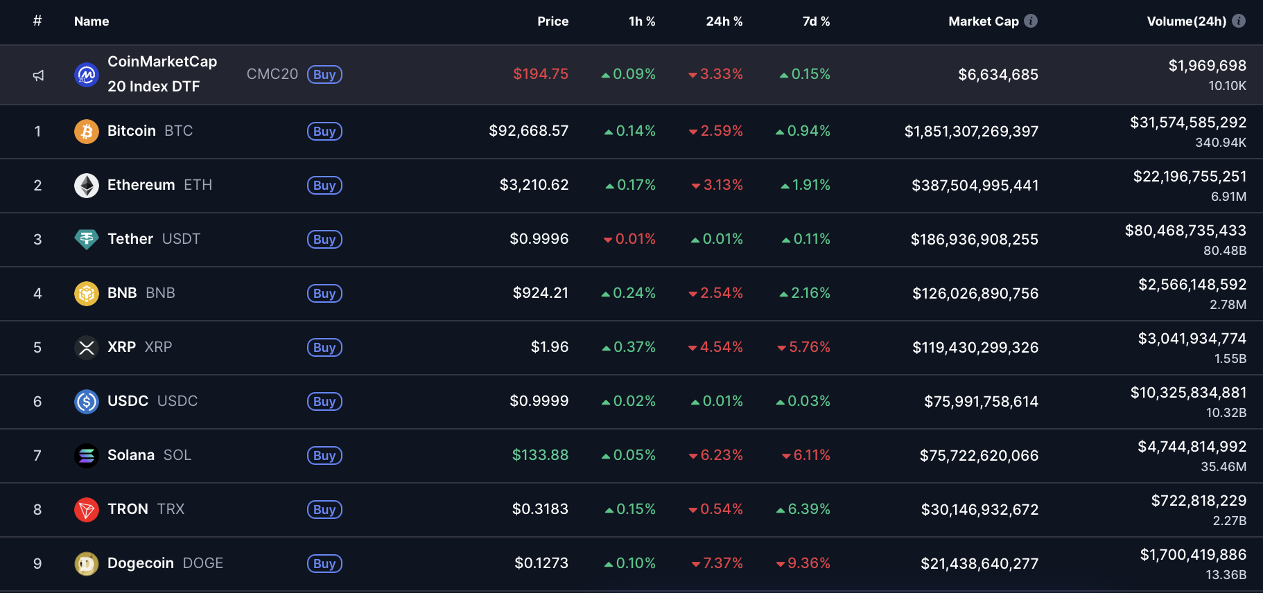Click the Dogecoin logo icon
Viewport: 1263px width, 593px height.
tap(87, 564)
